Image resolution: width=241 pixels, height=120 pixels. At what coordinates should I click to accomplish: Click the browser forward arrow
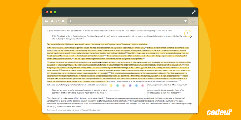click(x=52, y=21)
